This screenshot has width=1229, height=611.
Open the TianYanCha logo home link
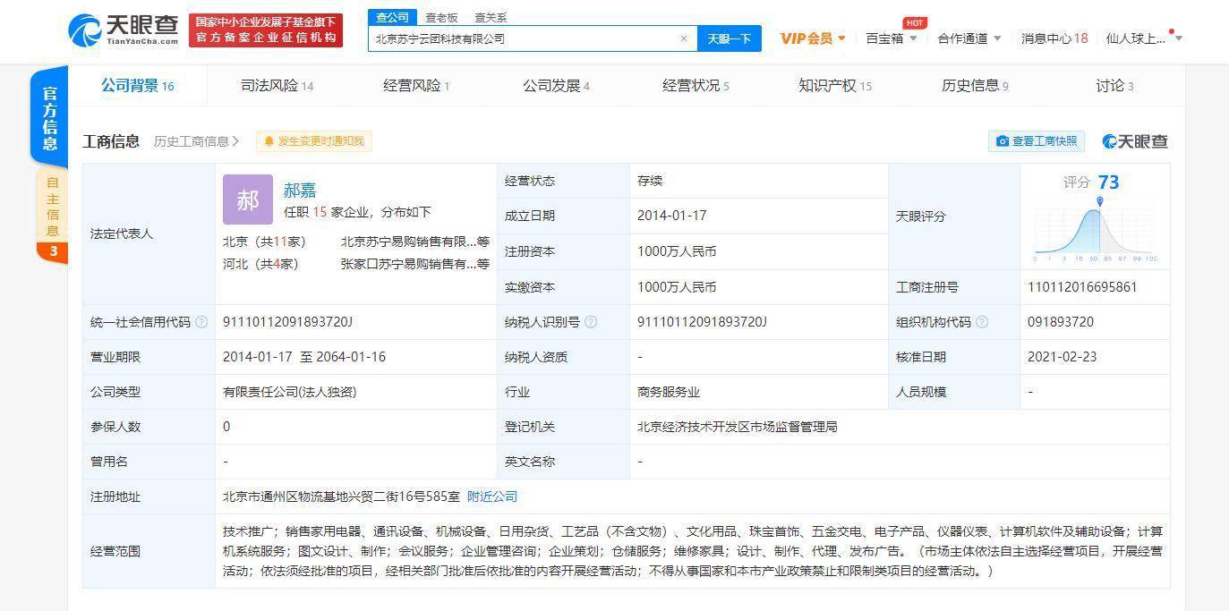(124, 30)
